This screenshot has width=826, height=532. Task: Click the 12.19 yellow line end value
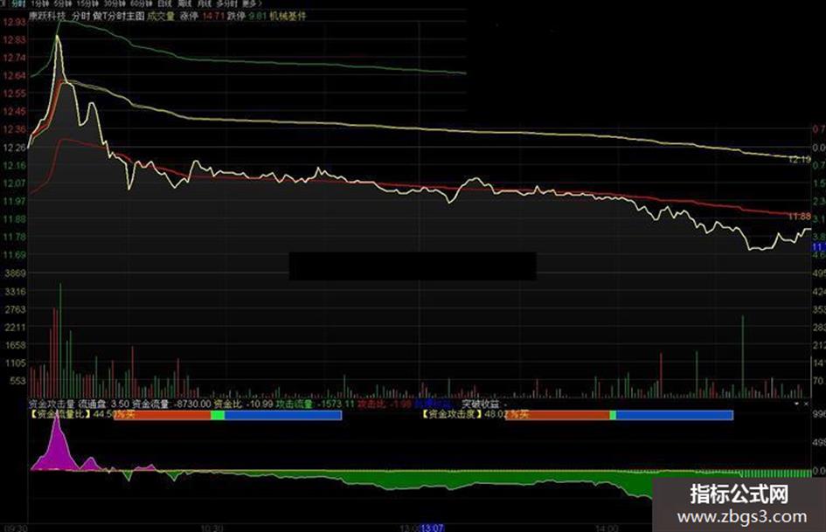click(800, 159)
